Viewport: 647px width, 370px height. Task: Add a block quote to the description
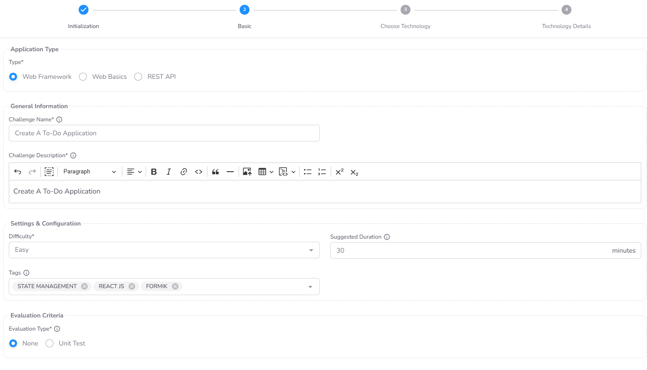pos(215,172)
